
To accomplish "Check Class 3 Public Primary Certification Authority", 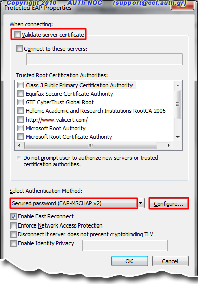I will point(20,85).
